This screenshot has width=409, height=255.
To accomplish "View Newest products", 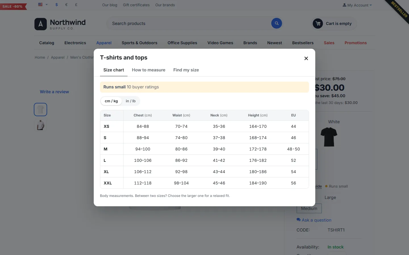I will [x=275, y=43].
